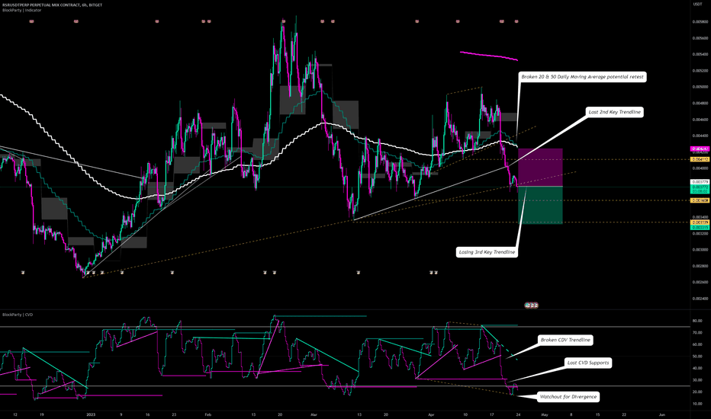
Task: Click the May label on time axis
Action: point(545,414)
